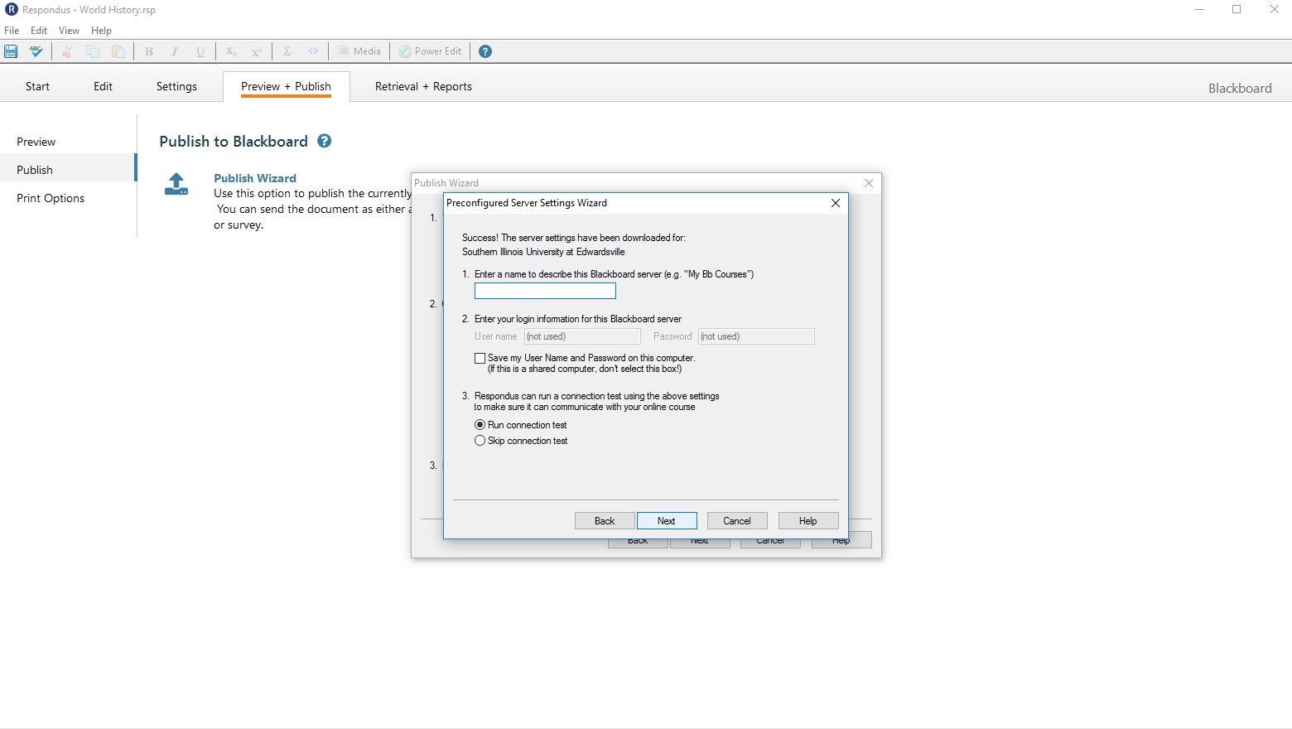Click the Blackboard server name input field
This screenshot has width=1292, height=729.
545,291
